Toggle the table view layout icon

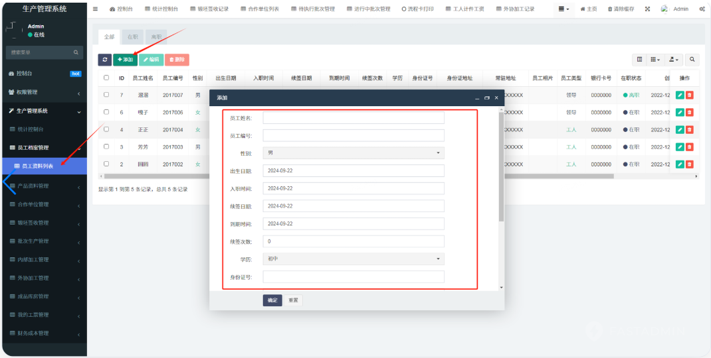click(x=640, y=60)
